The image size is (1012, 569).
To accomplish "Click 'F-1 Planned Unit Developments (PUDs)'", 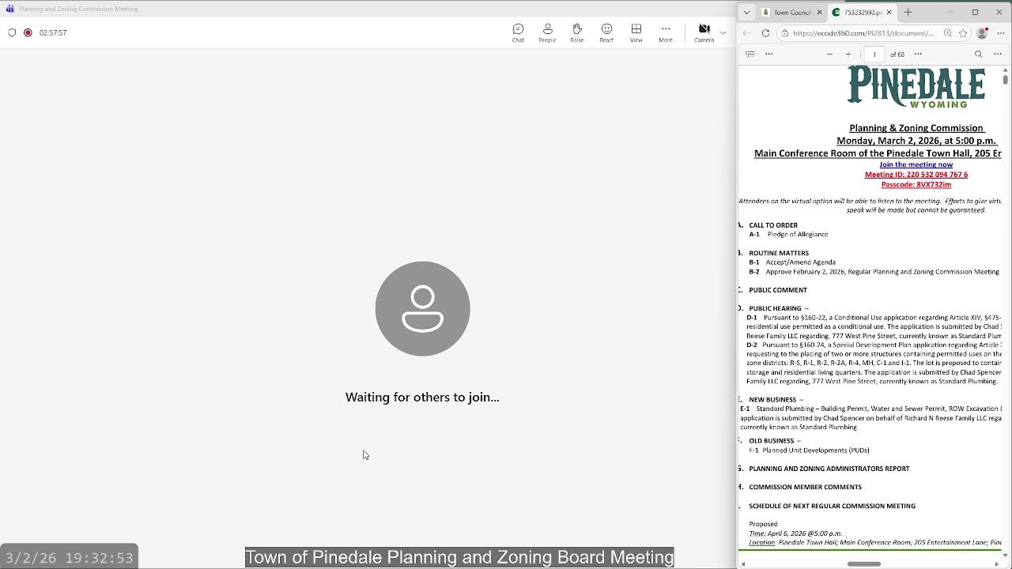I will coord(809,450).
